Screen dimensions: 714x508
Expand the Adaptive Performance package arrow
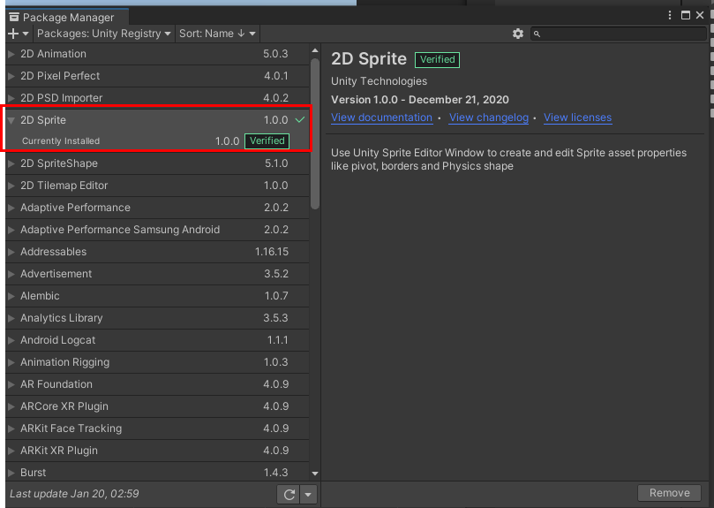pos(11,208)
